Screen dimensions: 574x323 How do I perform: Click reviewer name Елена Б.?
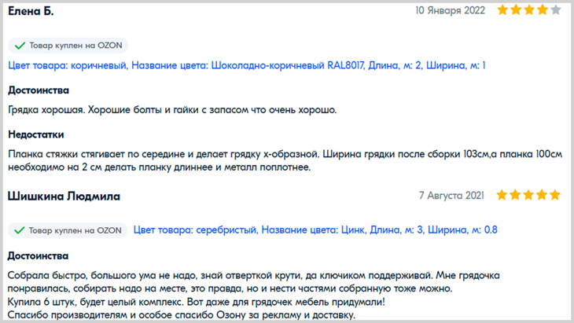pyautogui.click(x=31, y=11)
